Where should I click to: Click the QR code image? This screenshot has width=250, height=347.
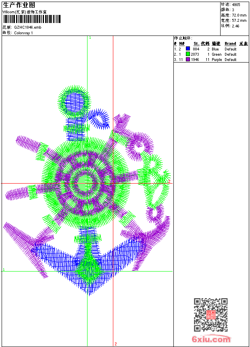(x=210, y=315)
